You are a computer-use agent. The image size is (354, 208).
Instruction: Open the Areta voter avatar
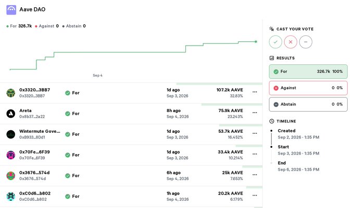[x=10, y=114]
